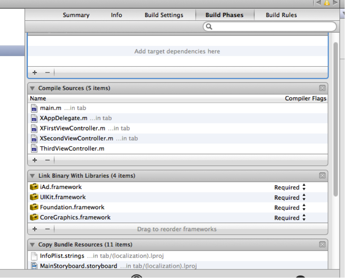345x278 pixels.
Task: Add a new library with plus button
Action: pos(35,229)
